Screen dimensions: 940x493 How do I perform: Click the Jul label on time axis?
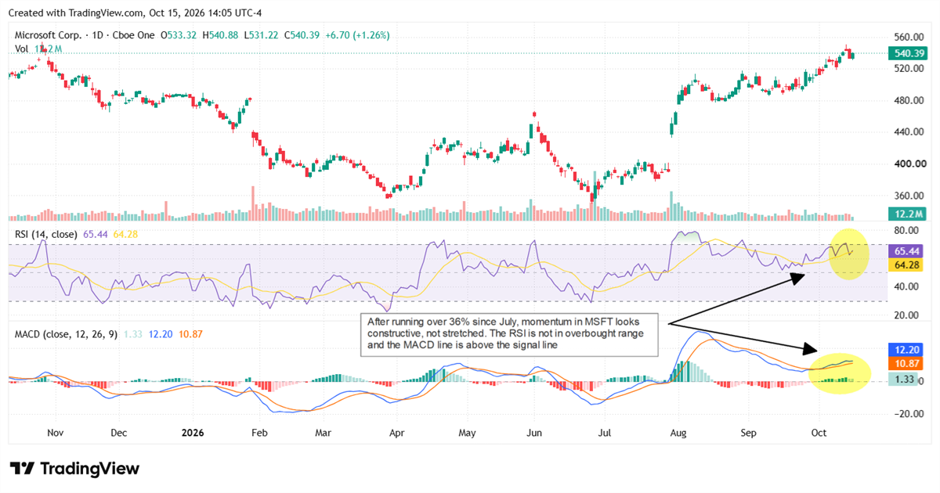605,432
